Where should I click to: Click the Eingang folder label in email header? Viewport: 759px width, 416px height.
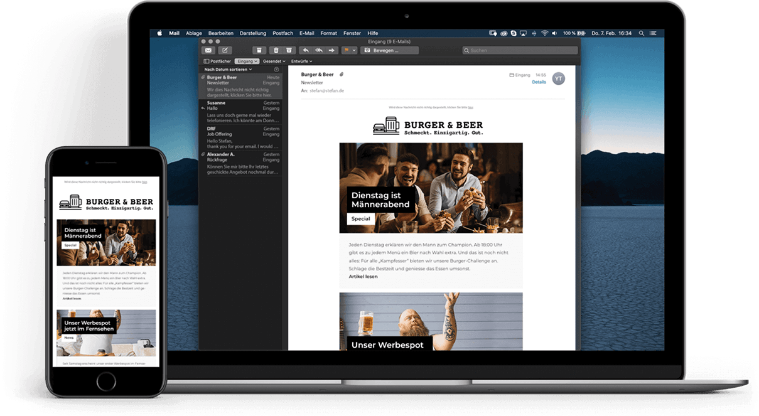520,75
